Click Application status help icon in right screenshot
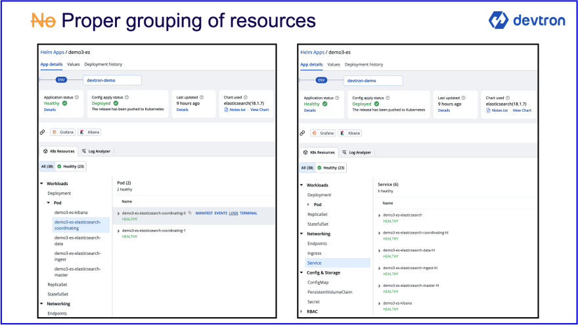This screenshot has width=578, height=325. 337,98
